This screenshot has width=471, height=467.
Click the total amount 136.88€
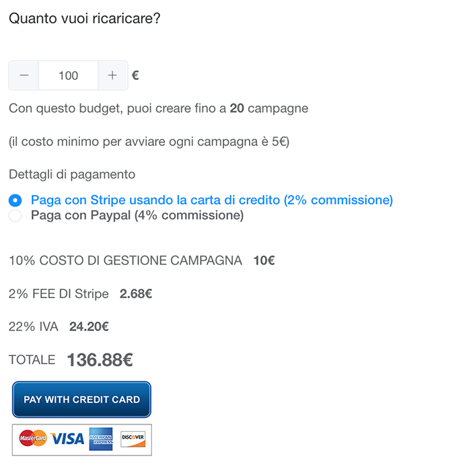(100, 360)
